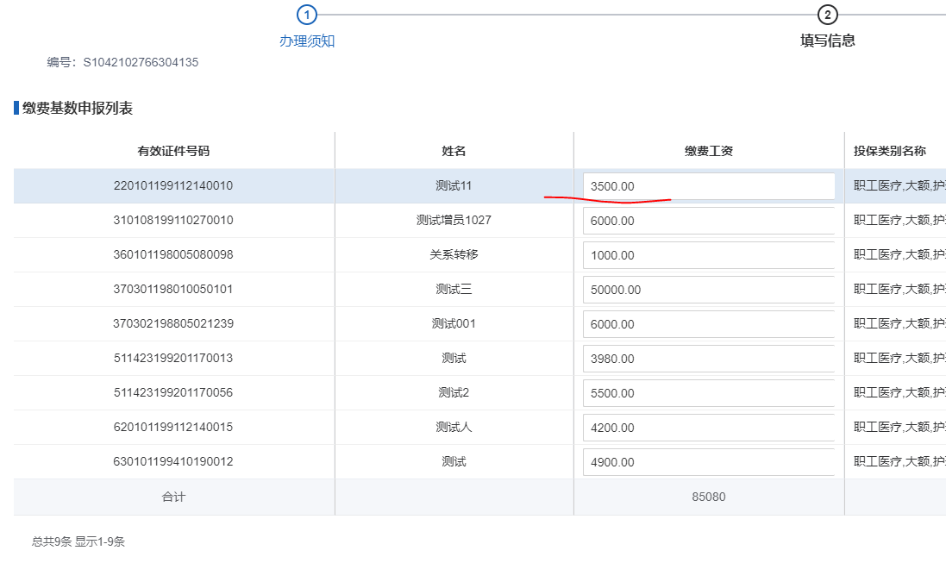Go to the 办理须知 step
The height and width of the screenshot is (563, 946).
(307, 41)
